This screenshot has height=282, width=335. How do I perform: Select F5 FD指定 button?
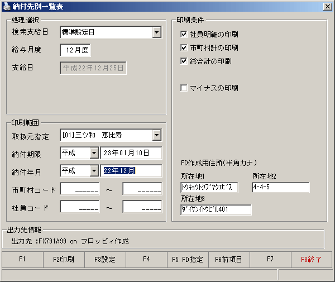[188, 259]
